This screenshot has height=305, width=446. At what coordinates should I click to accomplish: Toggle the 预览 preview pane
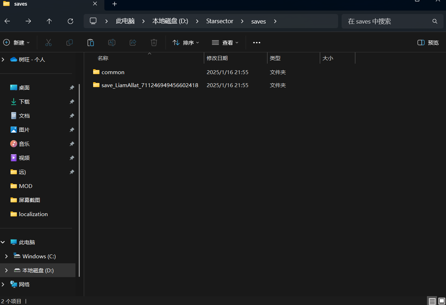[x=428, y=43]
